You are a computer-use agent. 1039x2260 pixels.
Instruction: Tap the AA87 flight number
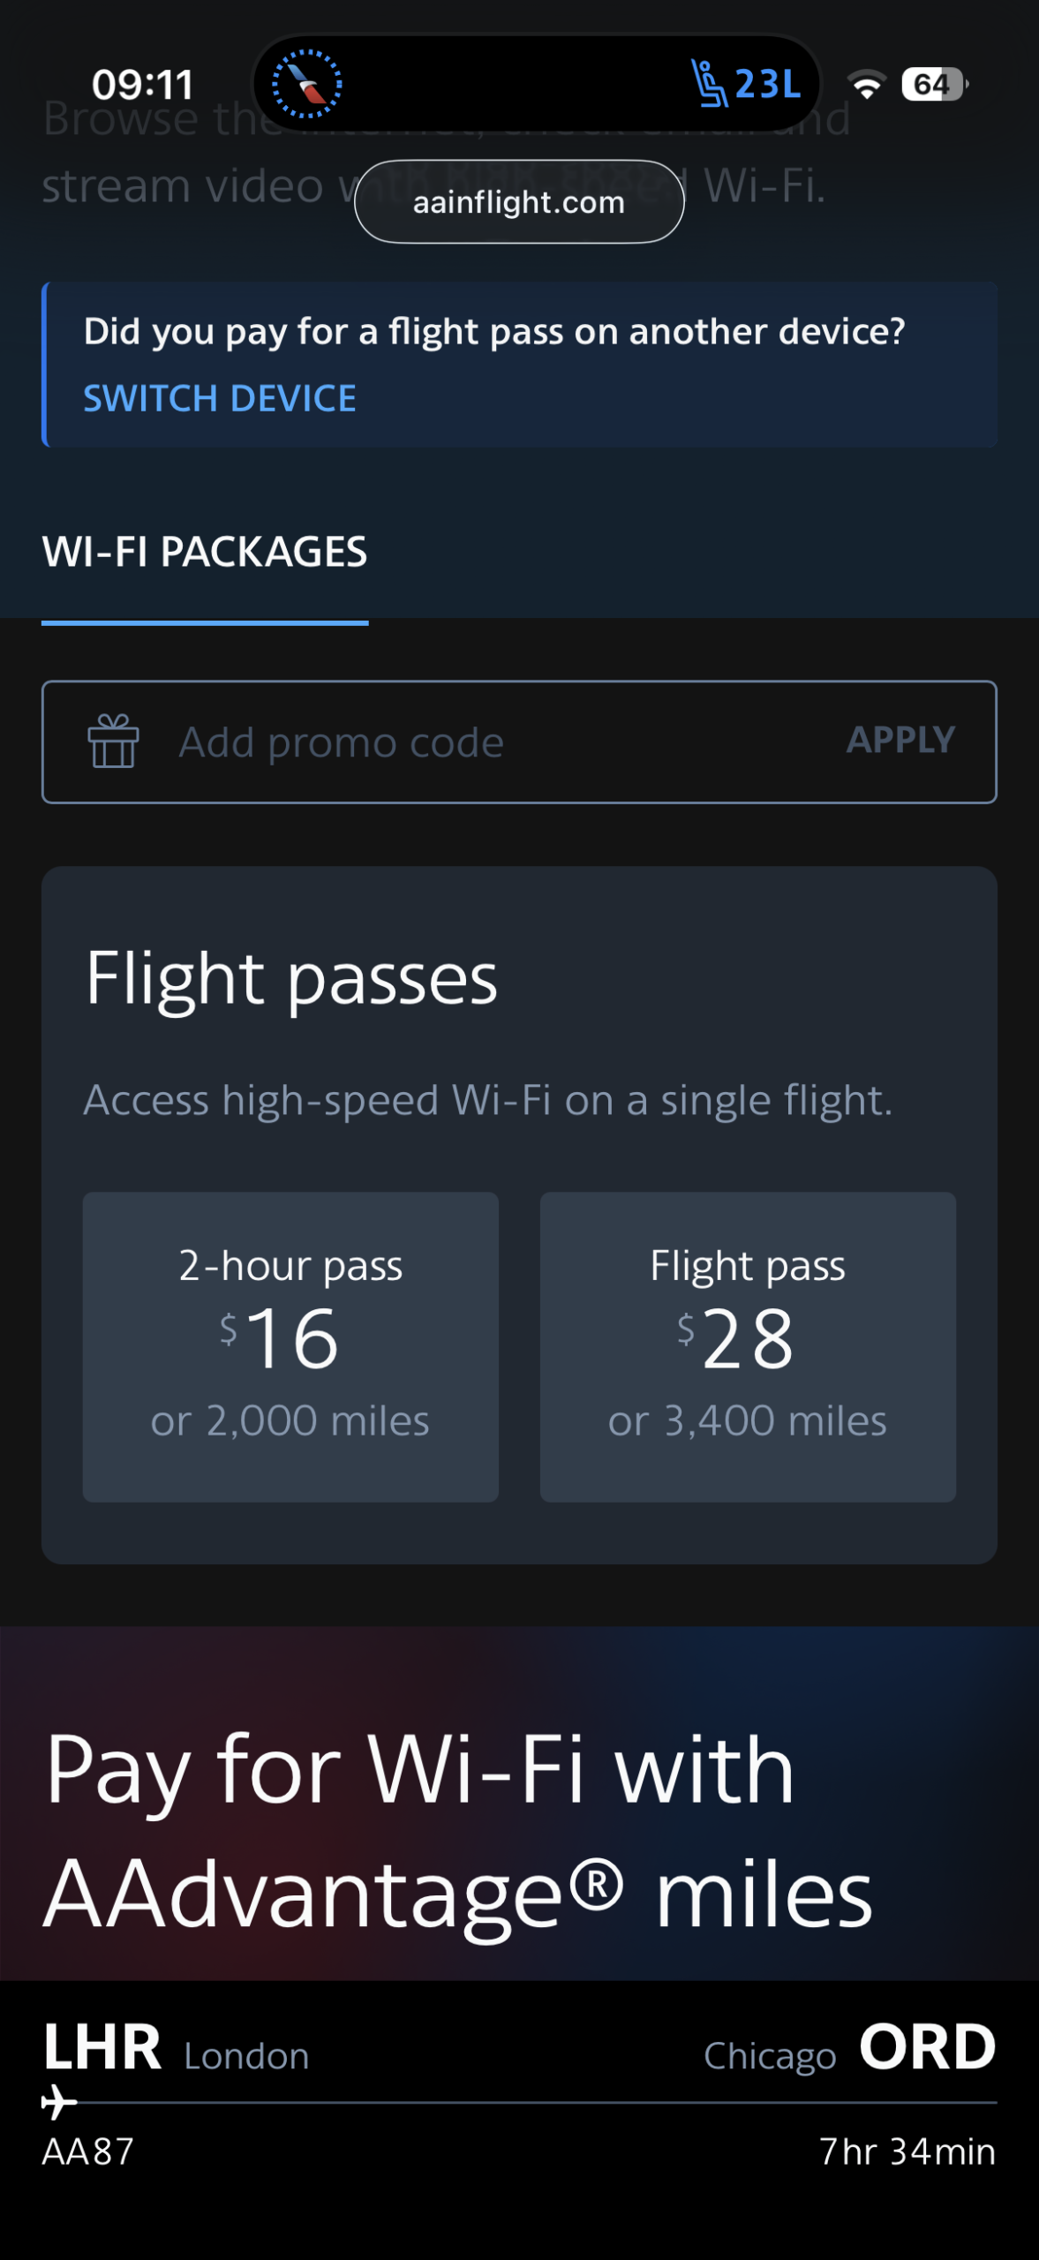coord(88,2152)
